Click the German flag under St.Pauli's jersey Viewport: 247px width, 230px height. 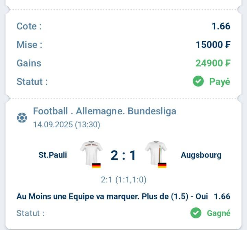click(x=96, y=165)
